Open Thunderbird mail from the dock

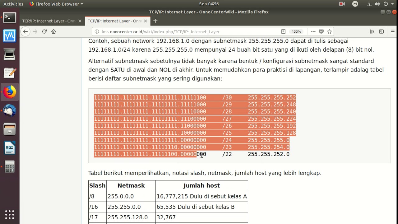[10, 111]
